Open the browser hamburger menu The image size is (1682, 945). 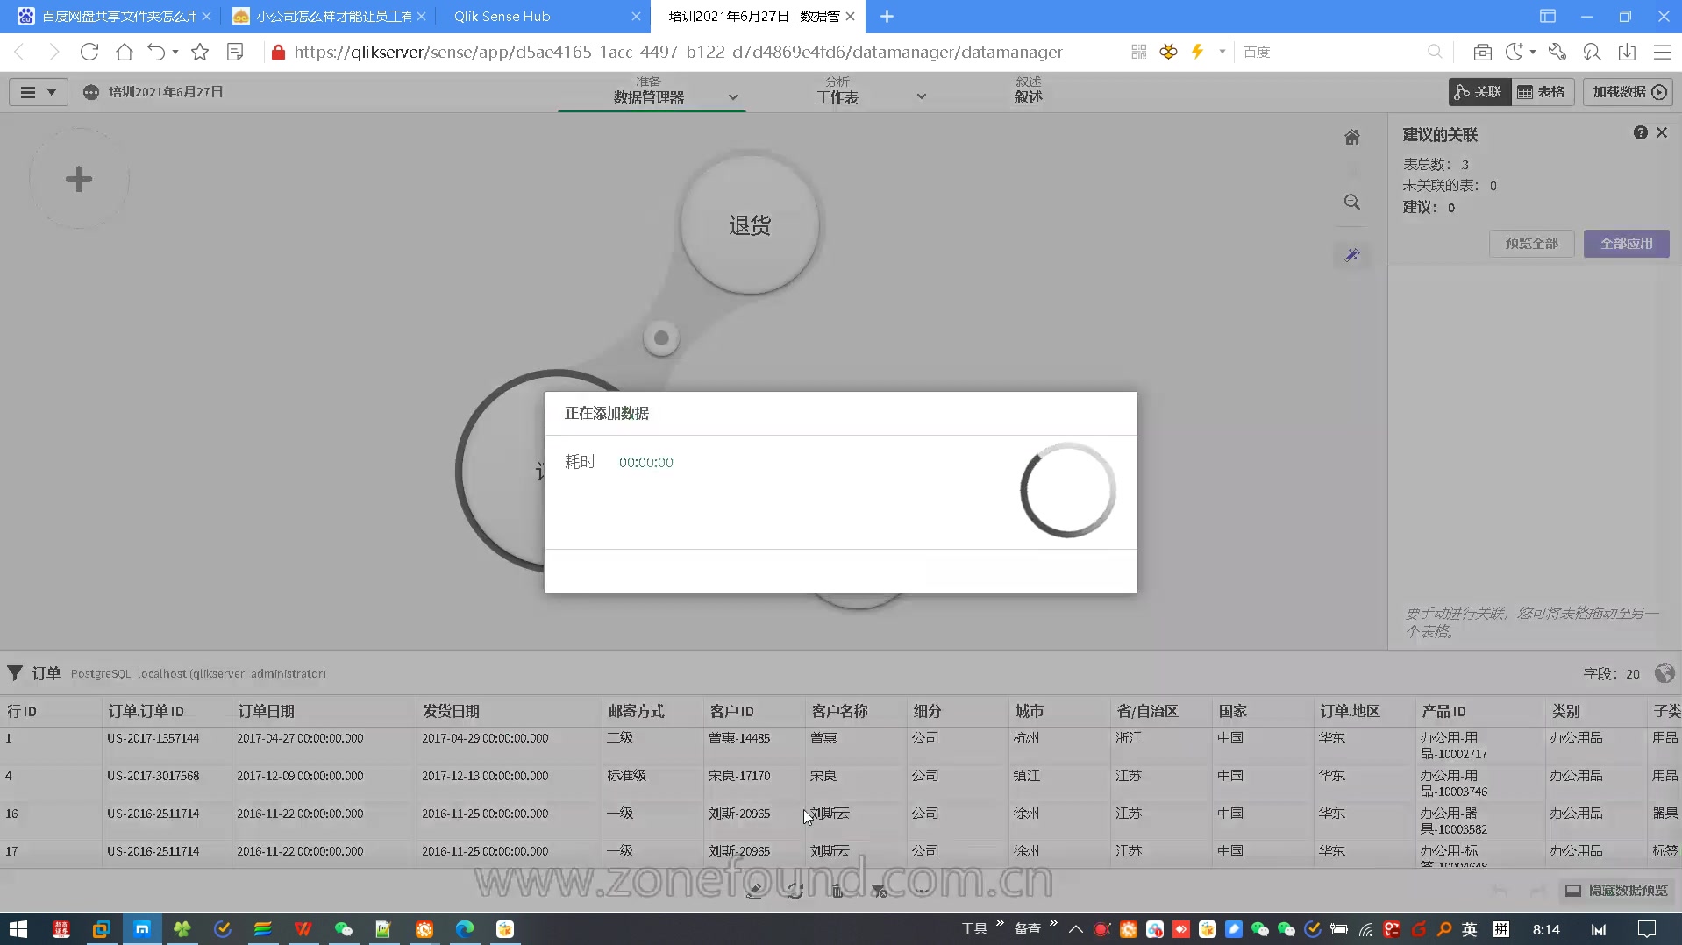pyautogui.click(x=1662, y=52)
